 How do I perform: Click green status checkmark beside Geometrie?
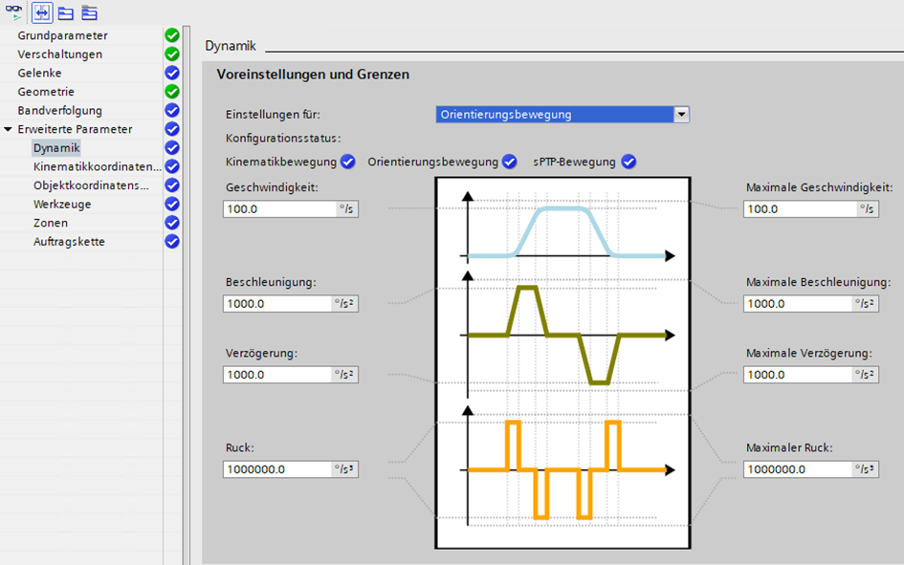click(x=172, y=92)
